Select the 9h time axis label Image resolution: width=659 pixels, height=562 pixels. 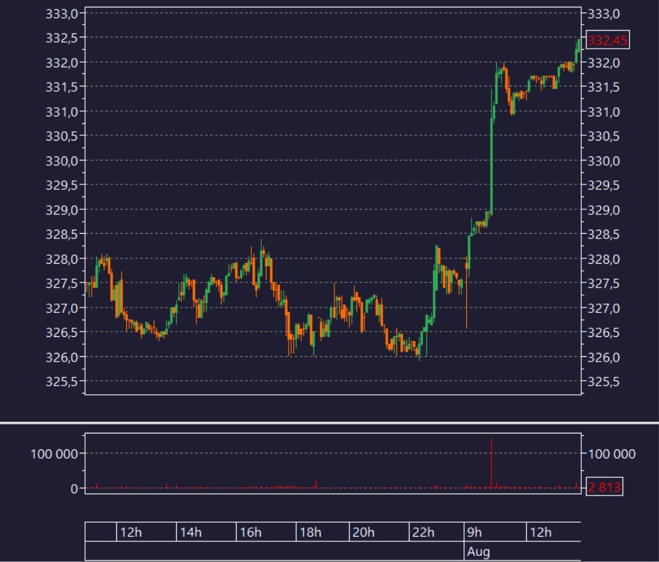[475, 532]
